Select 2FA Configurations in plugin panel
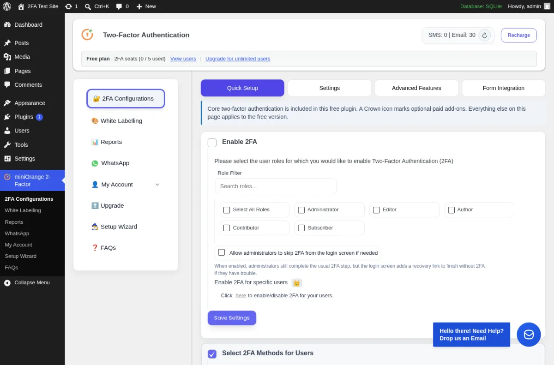Screen dimensions: 554x365 click(x=126, y=99)
